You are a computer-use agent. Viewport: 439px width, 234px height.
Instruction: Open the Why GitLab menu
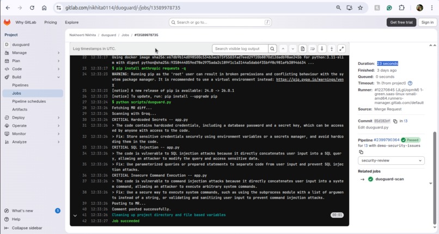[26, 22]
